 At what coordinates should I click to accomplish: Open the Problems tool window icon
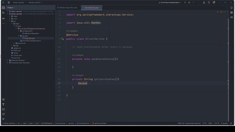coord(3,114)
